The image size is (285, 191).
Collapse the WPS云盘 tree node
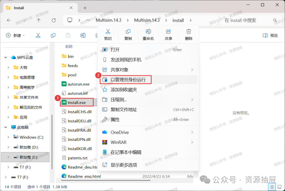coord(6,58)
